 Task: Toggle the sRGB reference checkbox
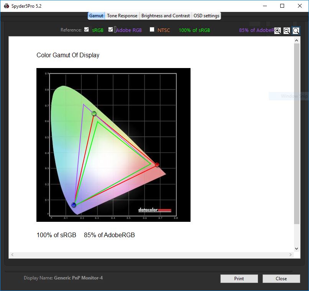pos(86,30)
